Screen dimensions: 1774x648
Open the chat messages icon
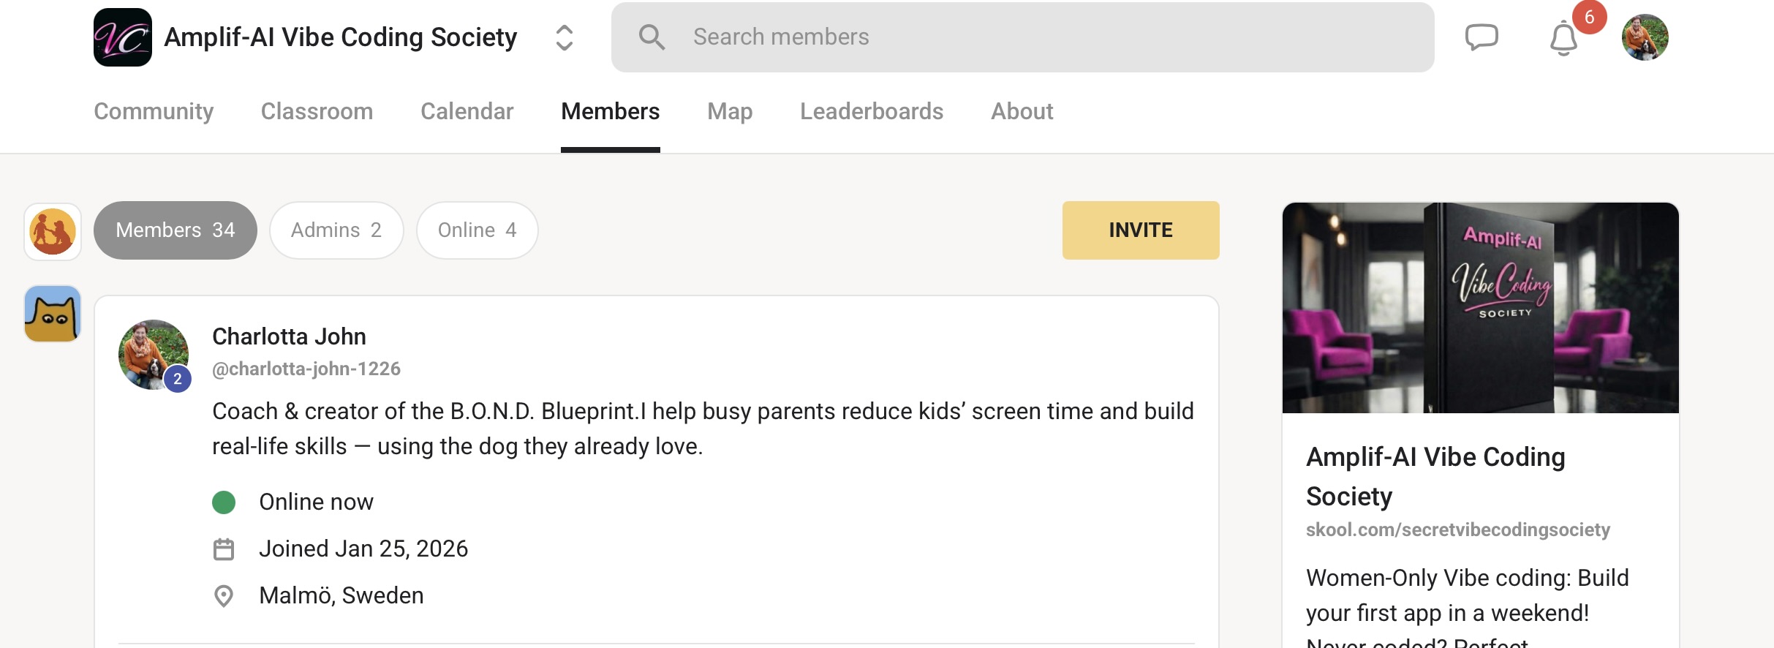tap(1482, 37)
